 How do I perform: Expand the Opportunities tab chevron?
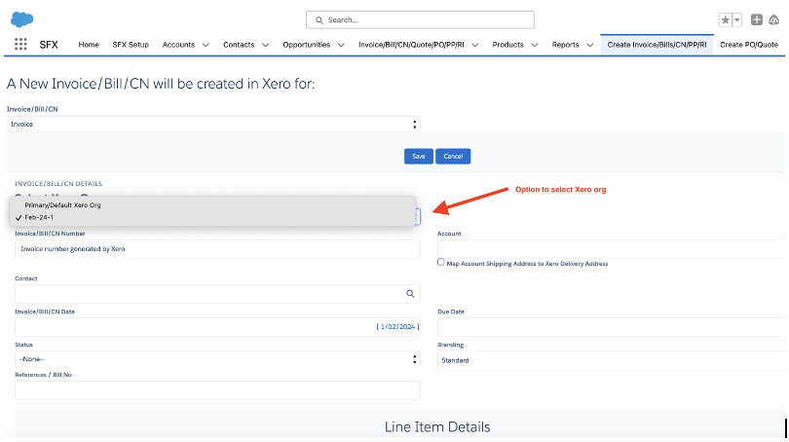pos(341,45)
